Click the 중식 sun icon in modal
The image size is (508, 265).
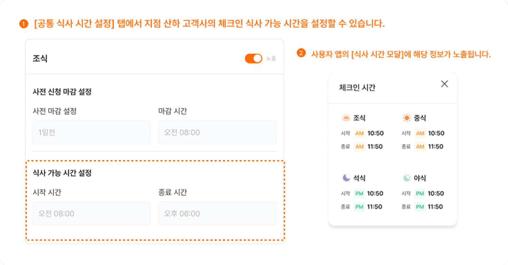[407, 118]
